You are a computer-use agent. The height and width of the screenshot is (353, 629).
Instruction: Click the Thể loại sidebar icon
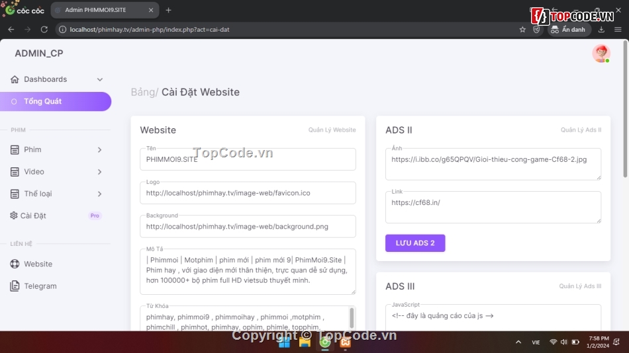coord(15,194)
